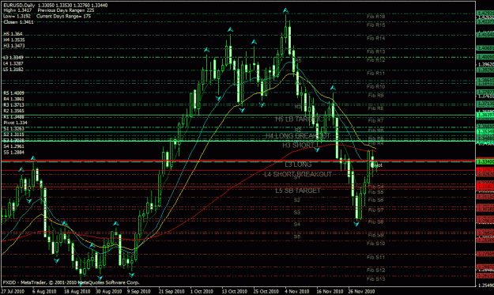The height and width of the screenshot is (295, 494).
Task: Select the 'H3 1.3473' level label
Action: click(14, 46)
